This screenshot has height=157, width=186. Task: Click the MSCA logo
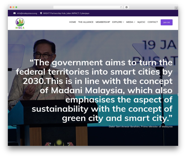[20, 23]
